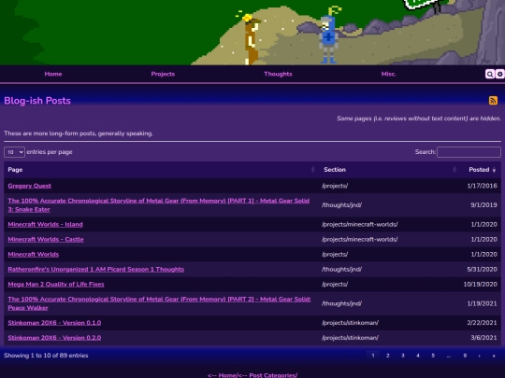Go to pagination page 3
505x378 pixels.
click(402, 356)
